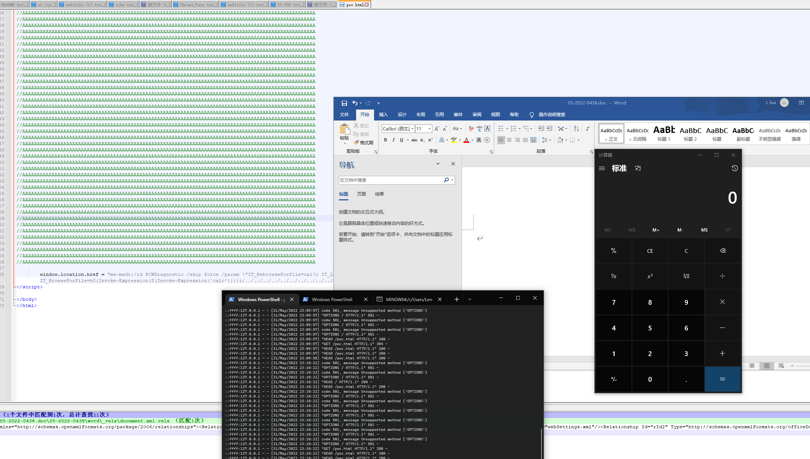Click the Paste clipboard icon in Word
The image size is (810, 459).
344,129
